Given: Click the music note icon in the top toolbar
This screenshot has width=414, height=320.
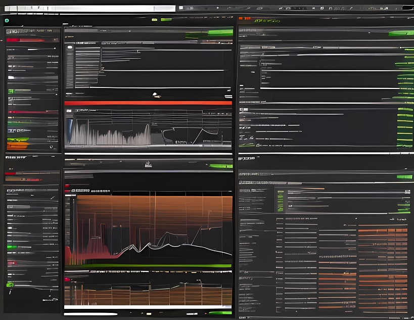Looking at the screenshot, I should pos(321,9).
